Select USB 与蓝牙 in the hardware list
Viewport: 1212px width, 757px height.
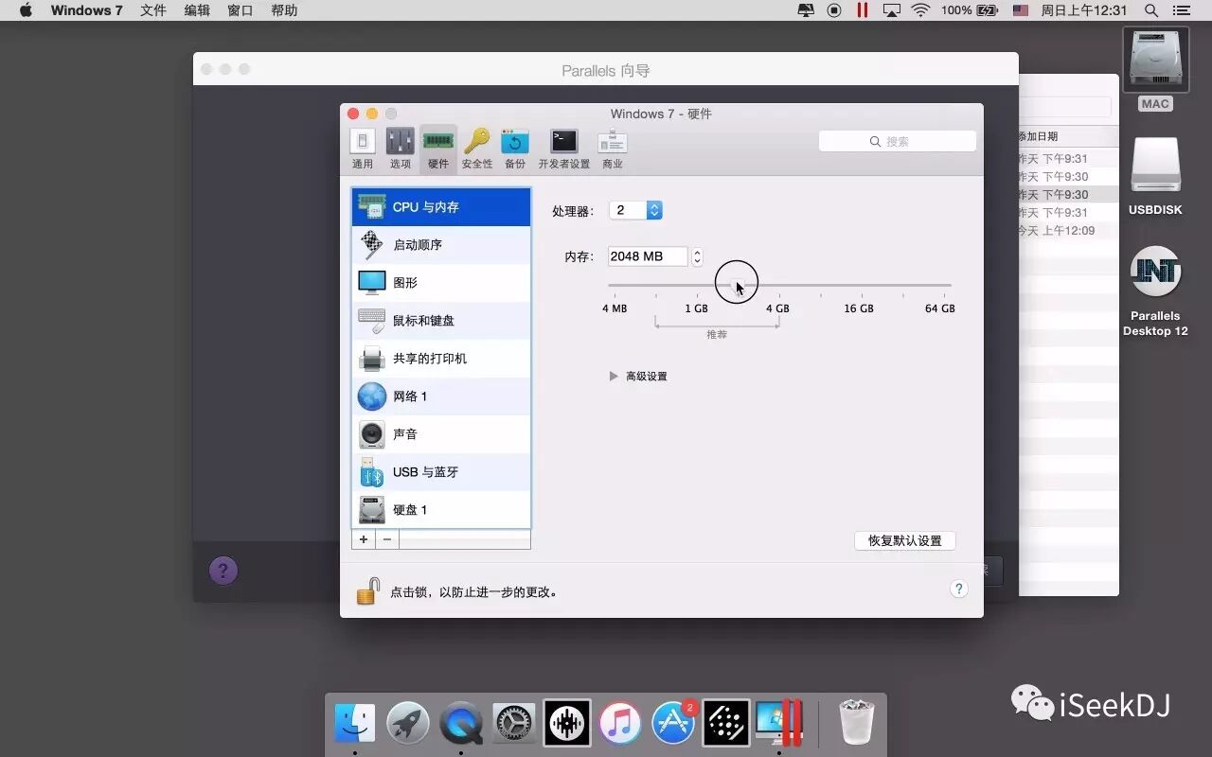click(x=441, y=472)
